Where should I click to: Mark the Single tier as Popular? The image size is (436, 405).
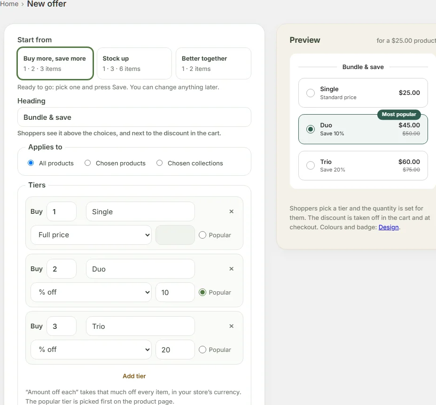(202, 235)
